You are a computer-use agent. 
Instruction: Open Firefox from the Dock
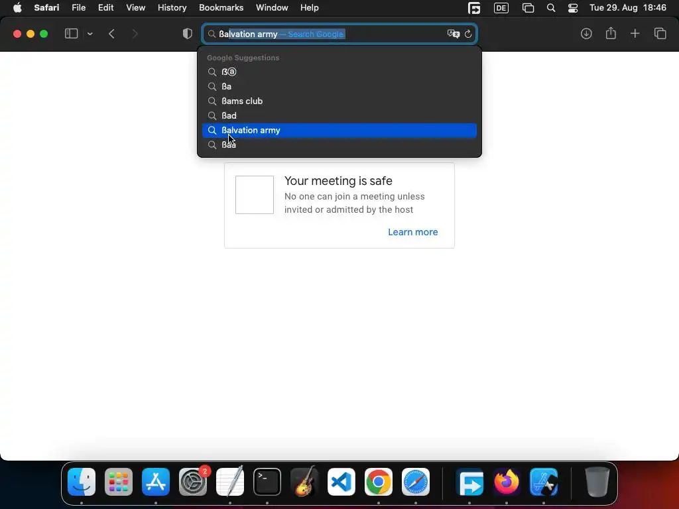(x=507, y=482)
